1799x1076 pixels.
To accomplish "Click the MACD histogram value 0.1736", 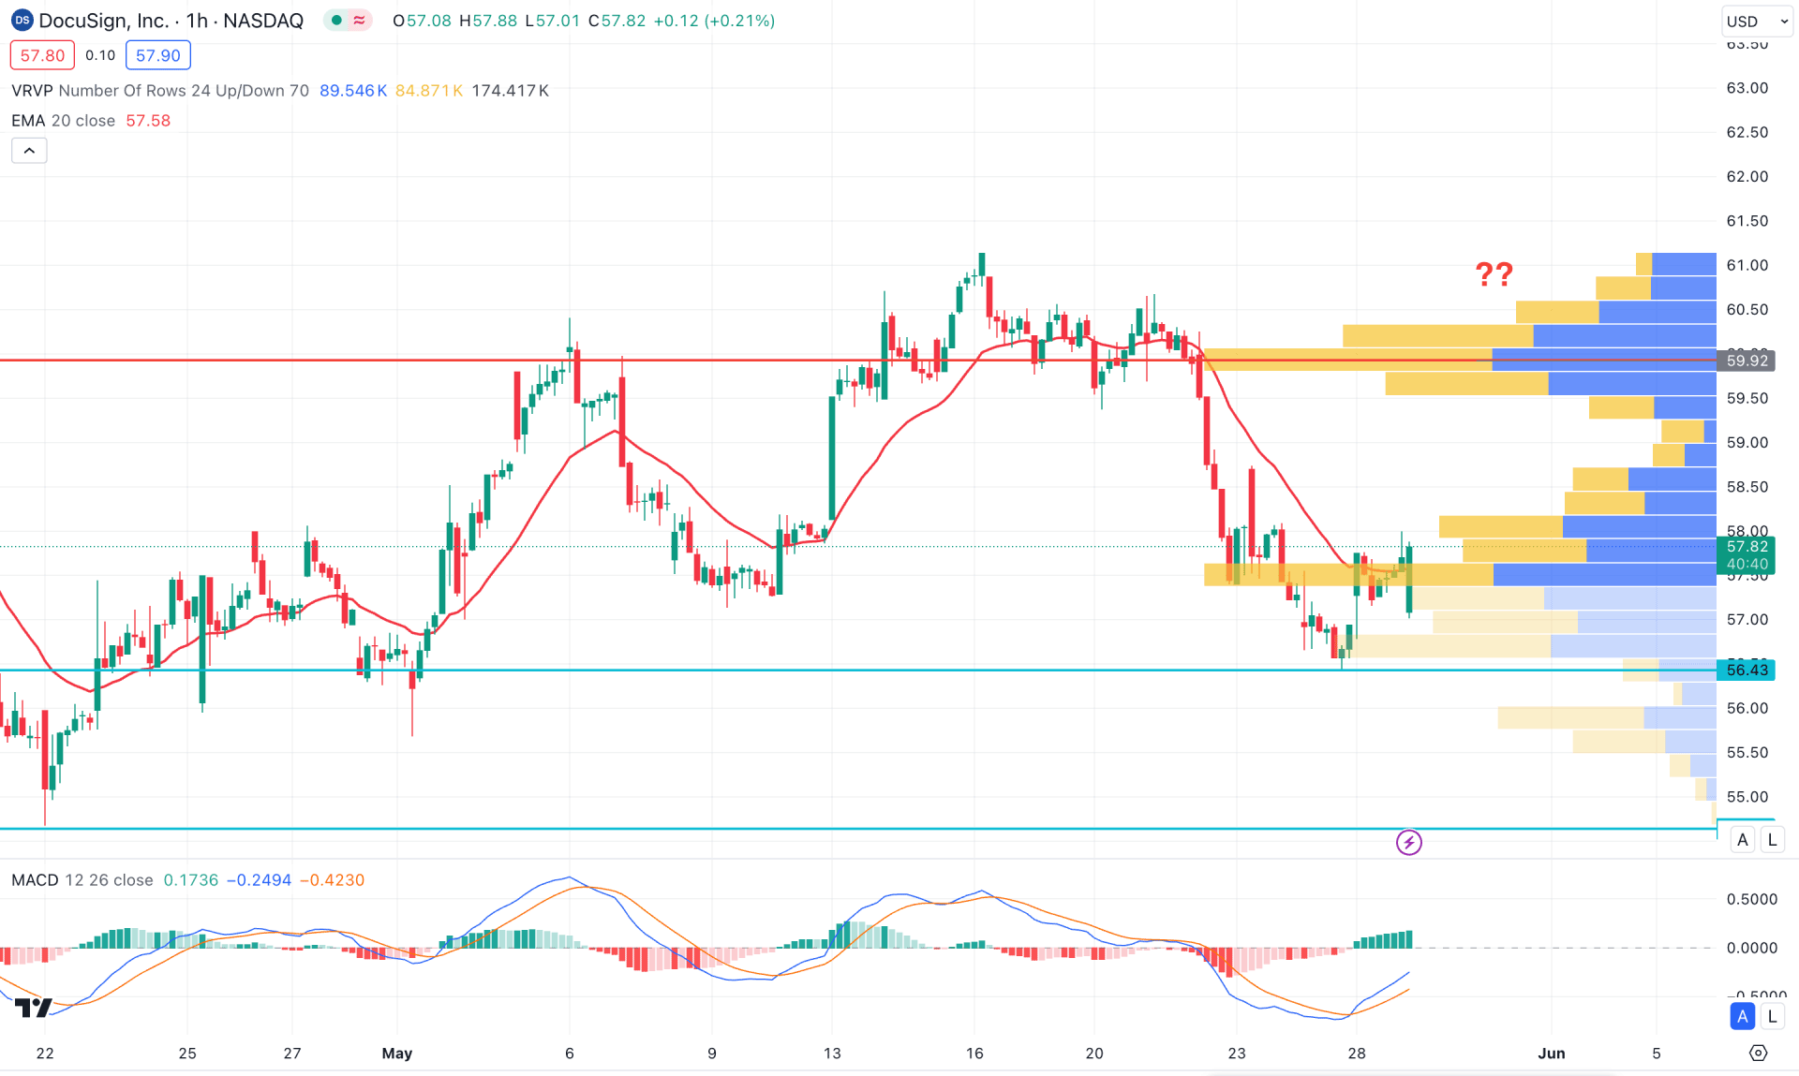I will [x=191, y=880].
